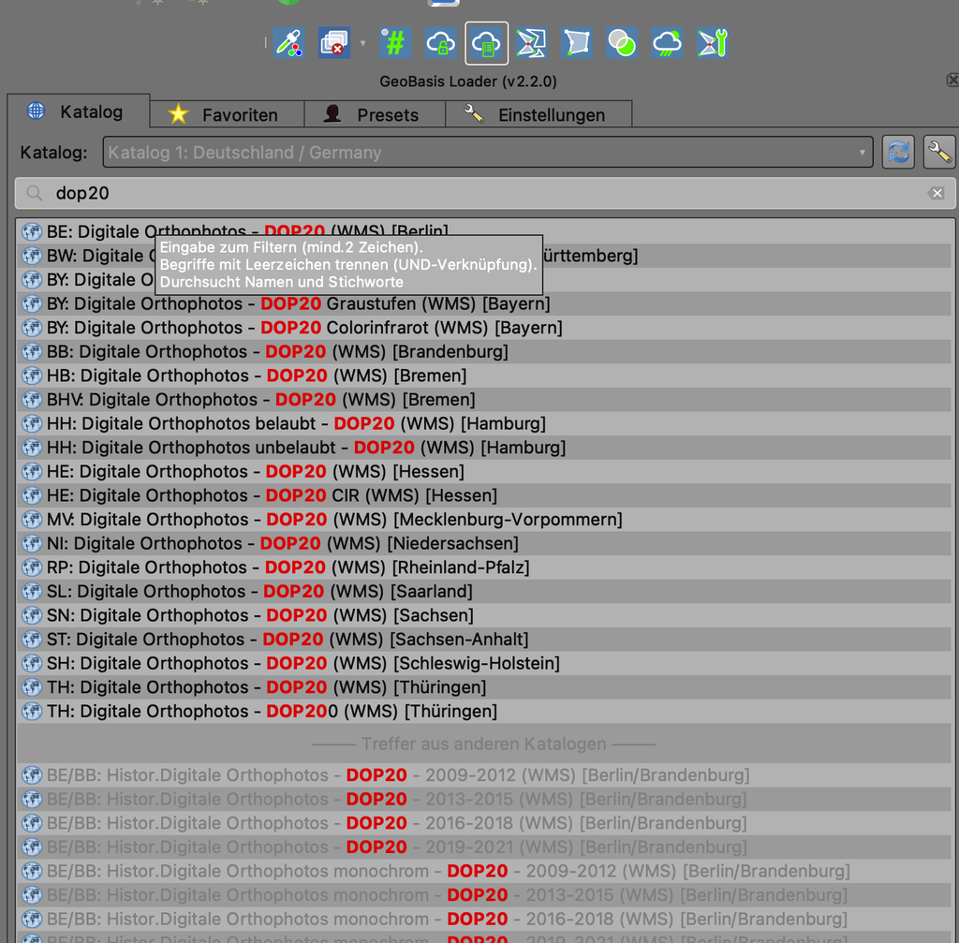This screenshot has height=943, width=959.
Task: Clear the dop20 search field
Action: coord(937,193)
